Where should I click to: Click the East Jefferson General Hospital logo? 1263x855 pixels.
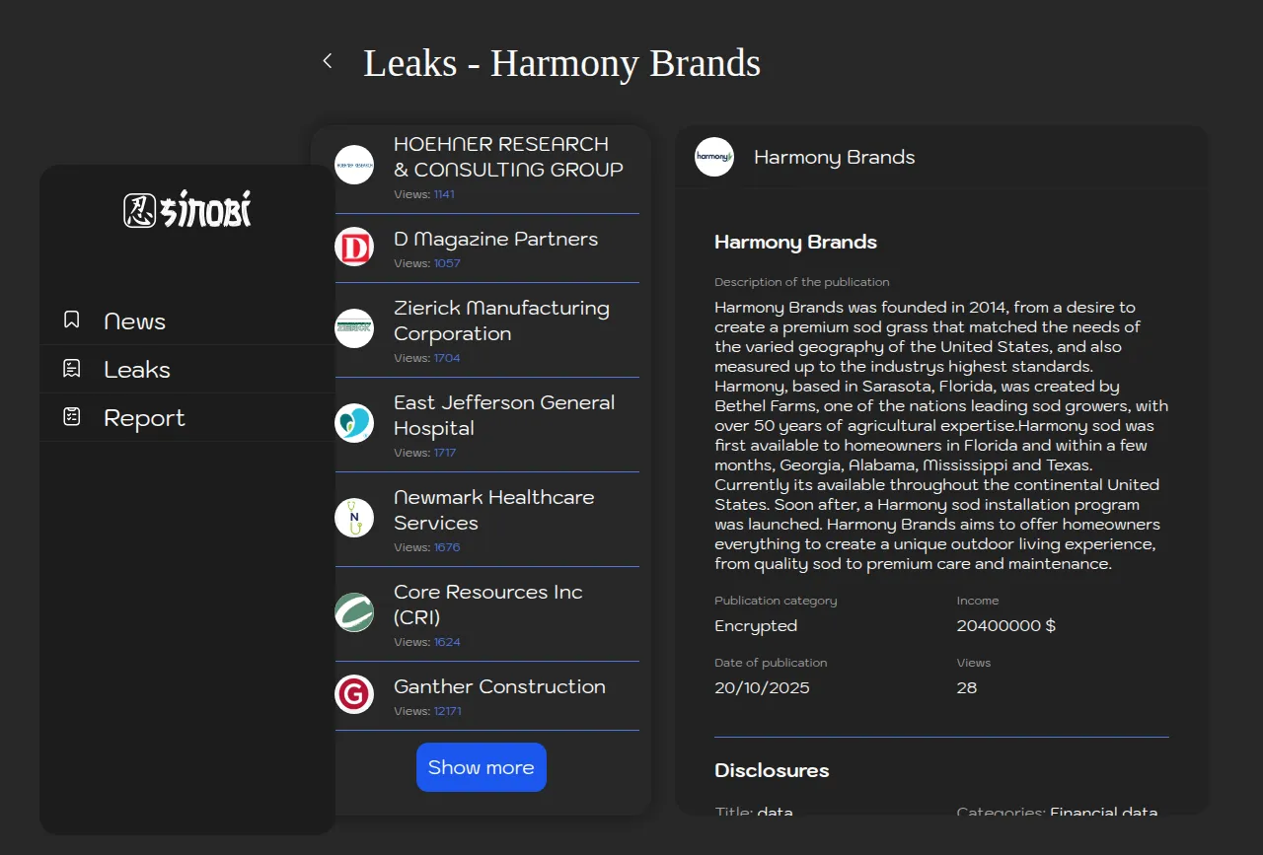354,423
